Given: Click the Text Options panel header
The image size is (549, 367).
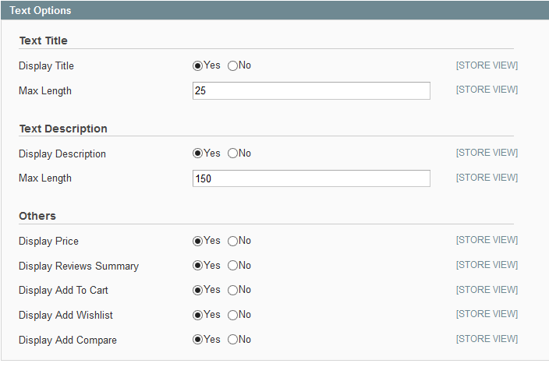Looking at the screenshot, I should 274,10.
